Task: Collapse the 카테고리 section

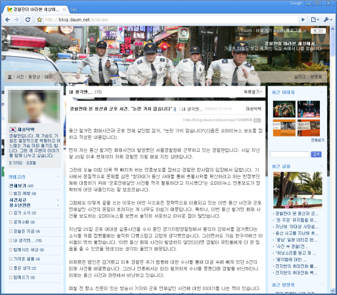Action: (58, 176)
